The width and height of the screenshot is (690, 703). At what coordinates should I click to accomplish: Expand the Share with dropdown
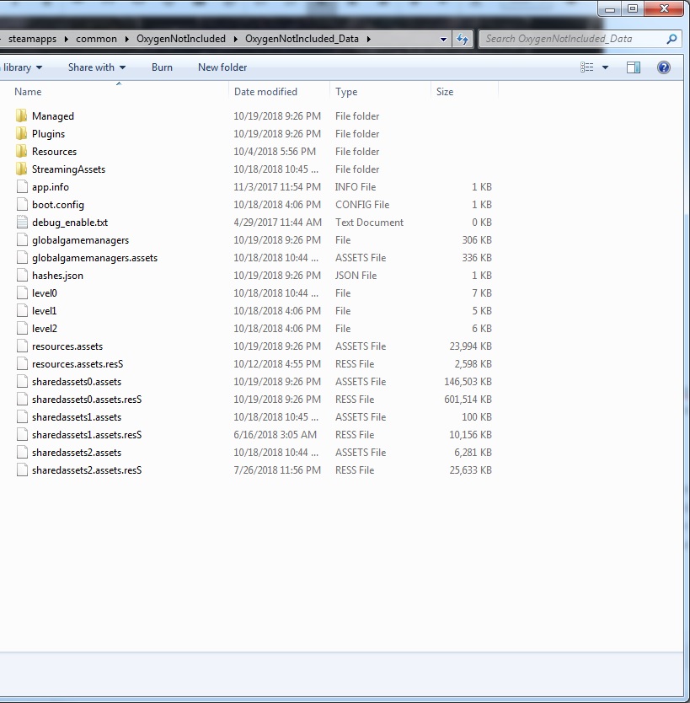tap(97, 67)
